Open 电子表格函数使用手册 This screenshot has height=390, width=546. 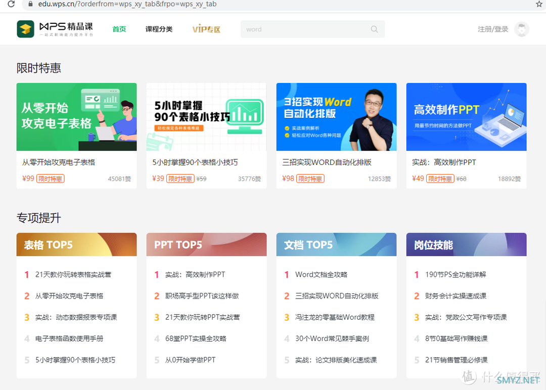69,338
